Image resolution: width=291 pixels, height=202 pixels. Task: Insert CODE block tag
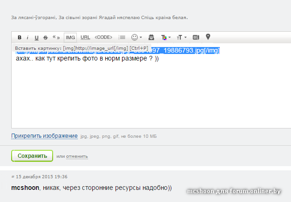click(103, 37)
